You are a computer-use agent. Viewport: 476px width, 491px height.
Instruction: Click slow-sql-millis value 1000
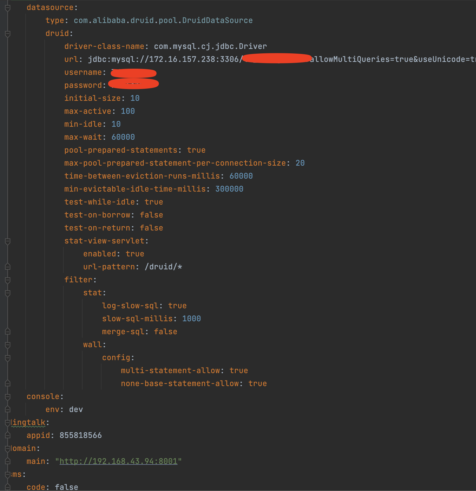pos(191,319)
